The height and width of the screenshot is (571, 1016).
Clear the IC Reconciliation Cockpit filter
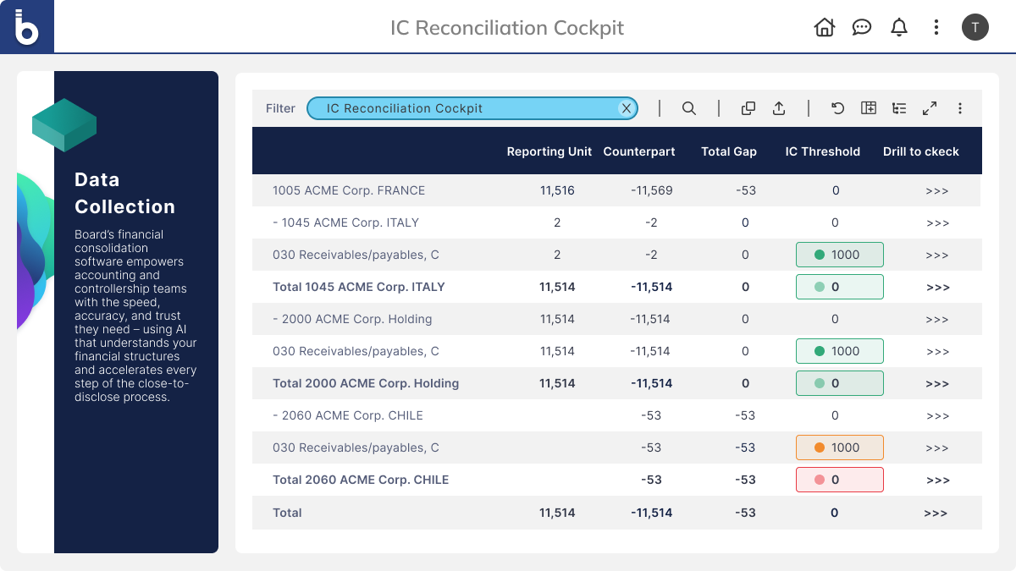coord(627,108)
